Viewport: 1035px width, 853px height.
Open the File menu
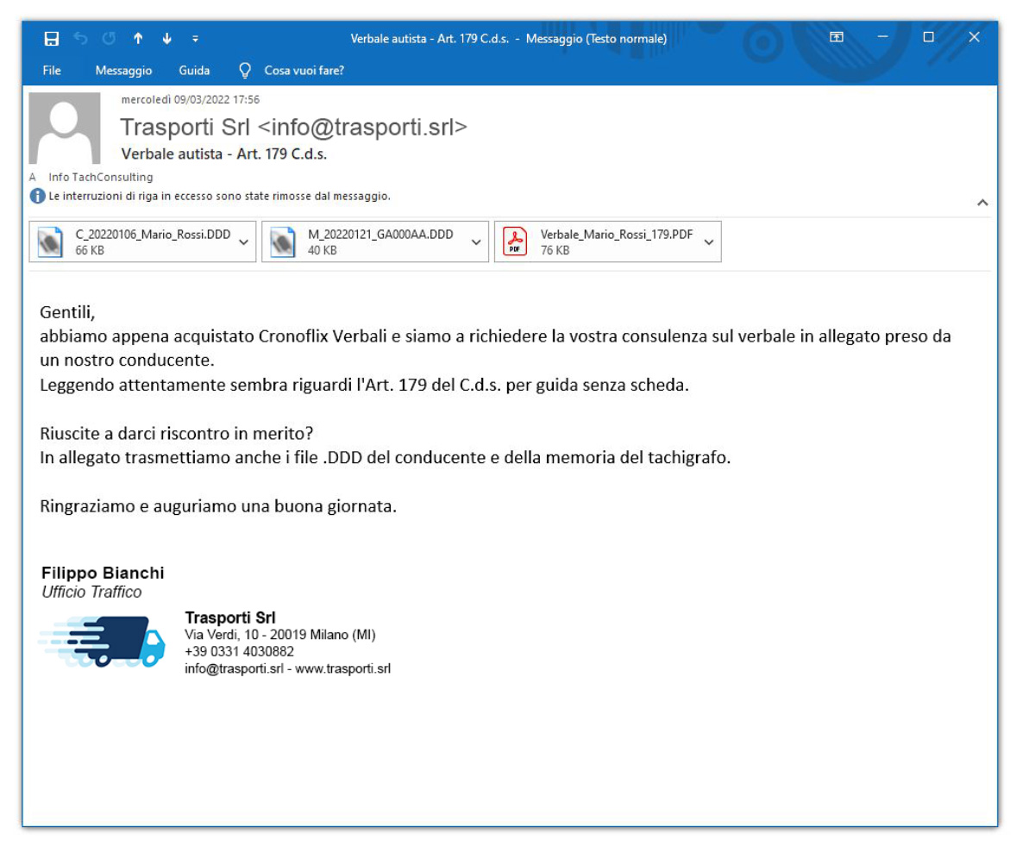coord(52,71)
